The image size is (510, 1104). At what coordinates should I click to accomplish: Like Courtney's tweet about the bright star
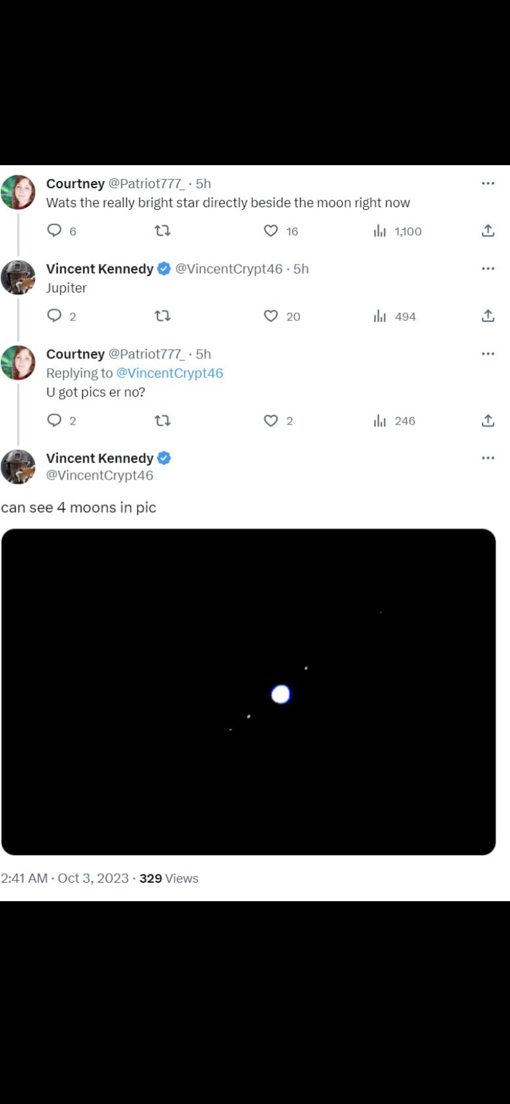click(271, 231)
